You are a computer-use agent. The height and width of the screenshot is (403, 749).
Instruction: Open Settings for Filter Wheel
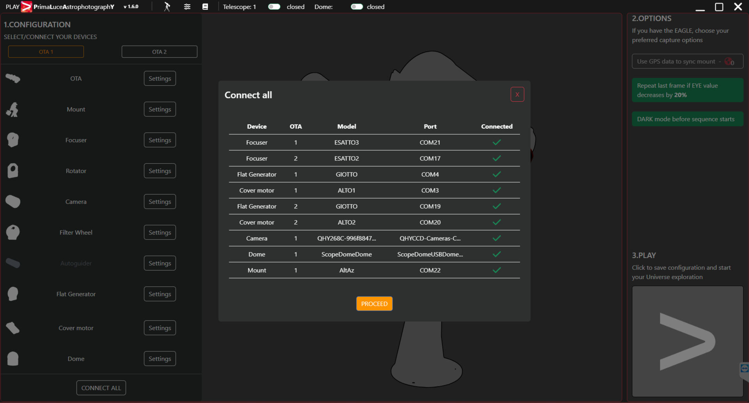tap(160, 232)
